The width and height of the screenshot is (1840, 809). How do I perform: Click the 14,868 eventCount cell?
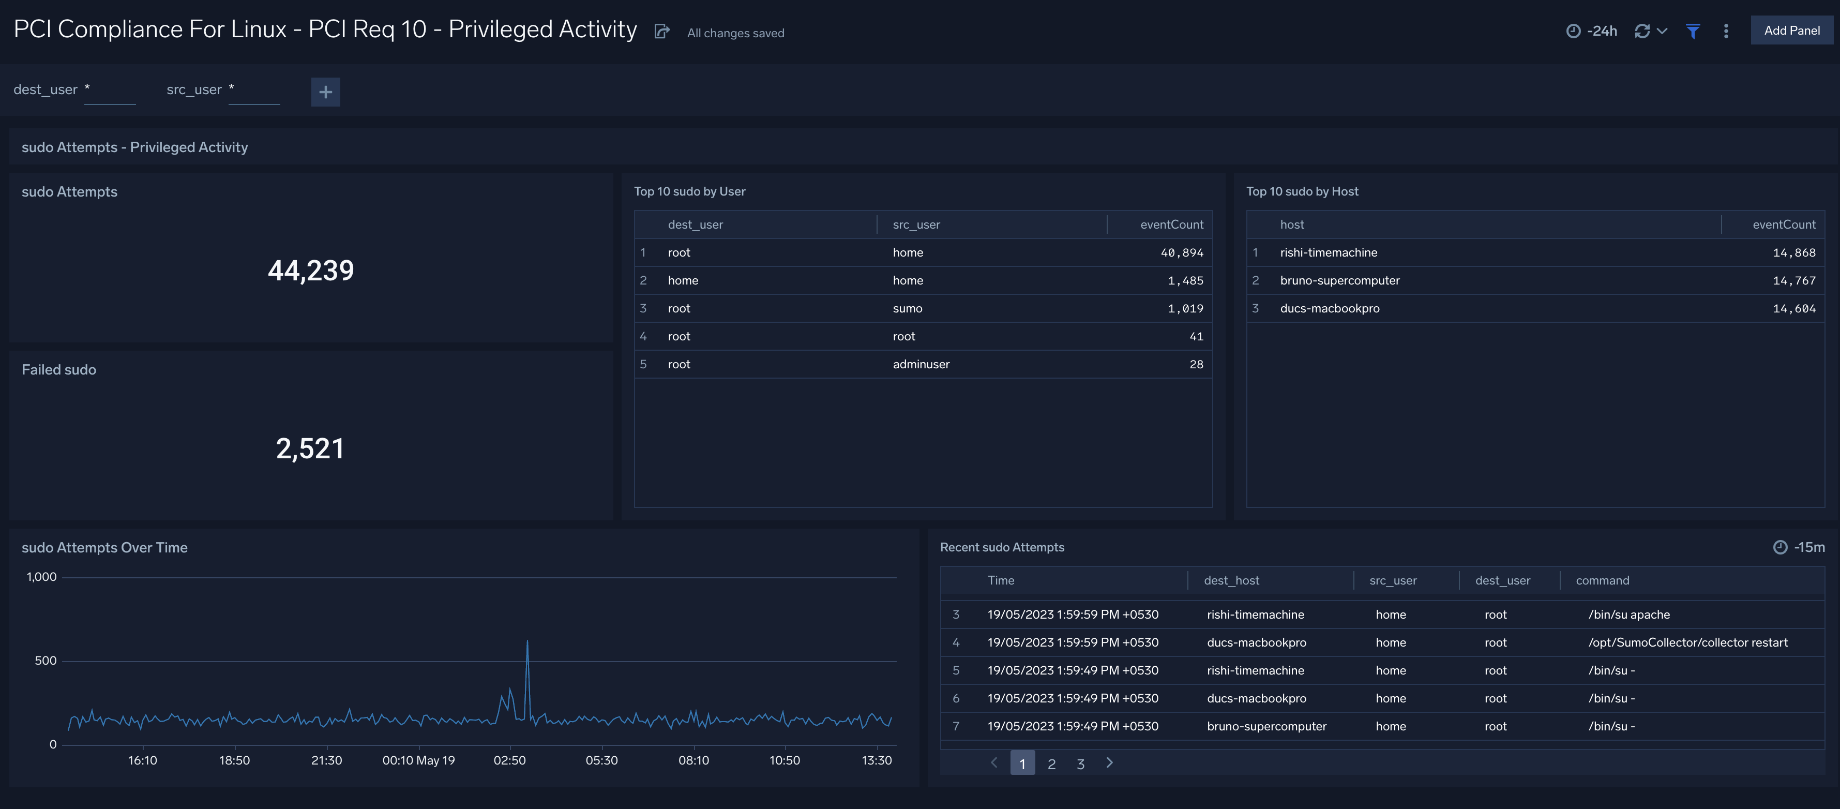[1793, 252]
